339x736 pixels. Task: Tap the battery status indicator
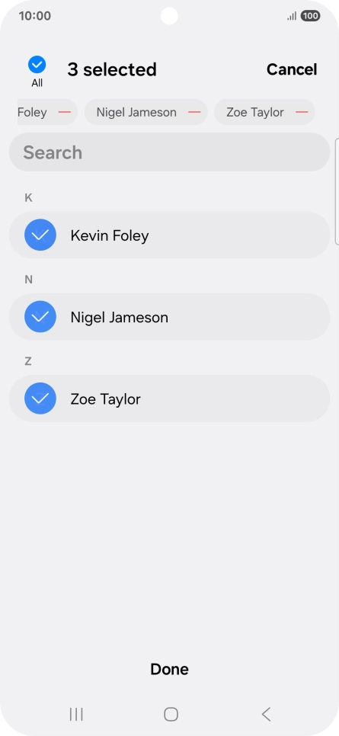[x=310, y=16]
